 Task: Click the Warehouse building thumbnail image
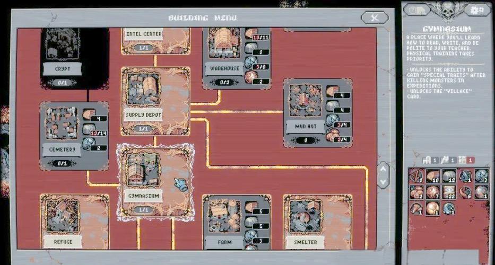pos(224,43)
